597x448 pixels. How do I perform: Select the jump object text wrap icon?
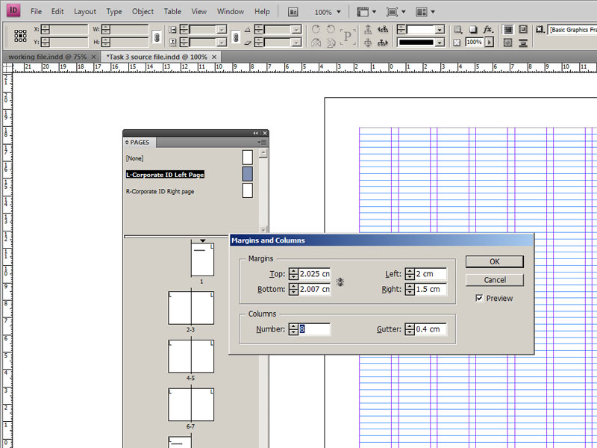pyautogui.click(x=523, y=43)
